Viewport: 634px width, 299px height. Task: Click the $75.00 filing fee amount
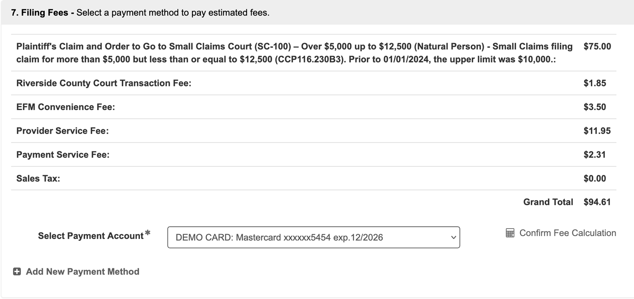point(597,46)
